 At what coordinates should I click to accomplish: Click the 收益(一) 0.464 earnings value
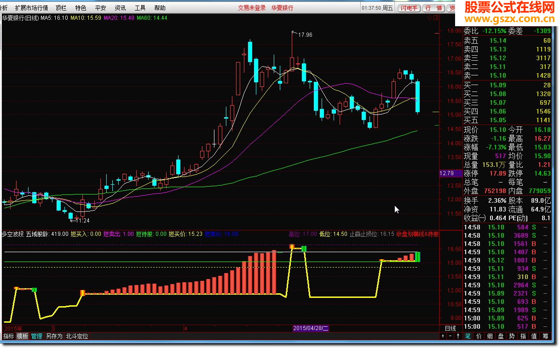485,218
